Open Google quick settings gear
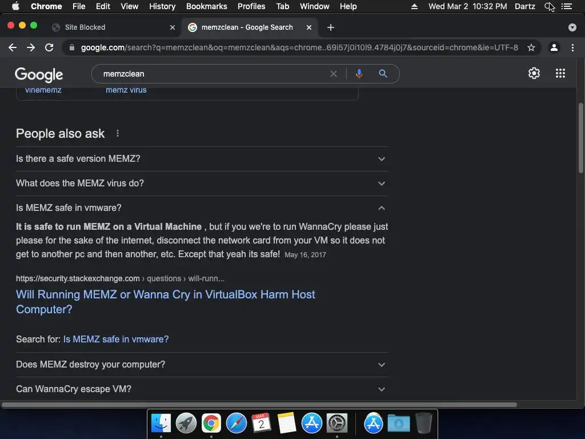The image size is (585, 439). [534, 73]
